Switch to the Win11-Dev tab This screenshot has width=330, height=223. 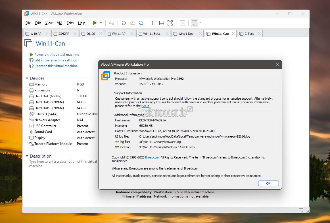[x=186, y=34]
